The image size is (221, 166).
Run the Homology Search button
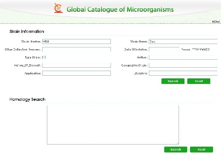pyautogui.click(x=176, y=150)
